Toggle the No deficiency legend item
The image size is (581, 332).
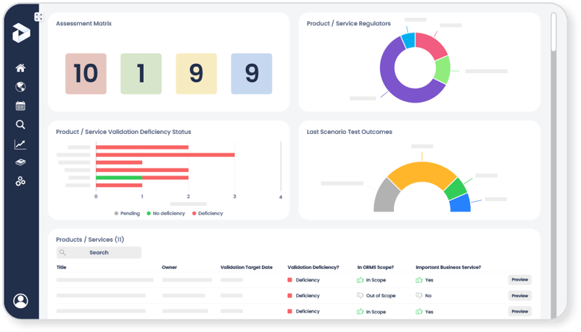165,214
